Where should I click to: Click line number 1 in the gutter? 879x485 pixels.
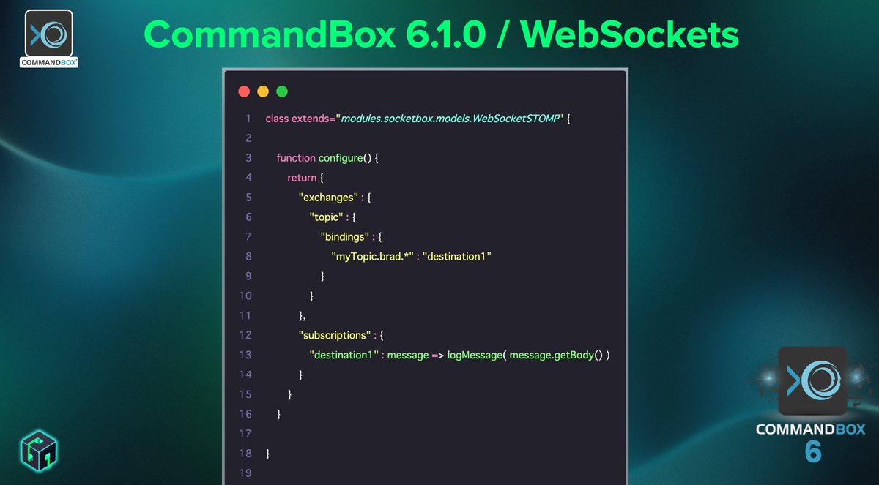[248, 119]
